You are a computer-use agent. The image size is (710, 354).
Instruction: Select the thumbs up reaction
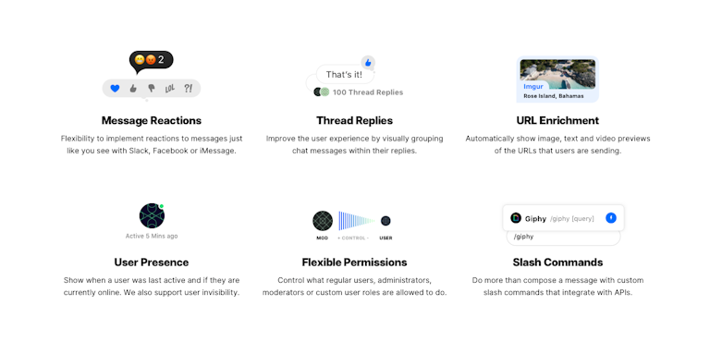coord(133,89)
